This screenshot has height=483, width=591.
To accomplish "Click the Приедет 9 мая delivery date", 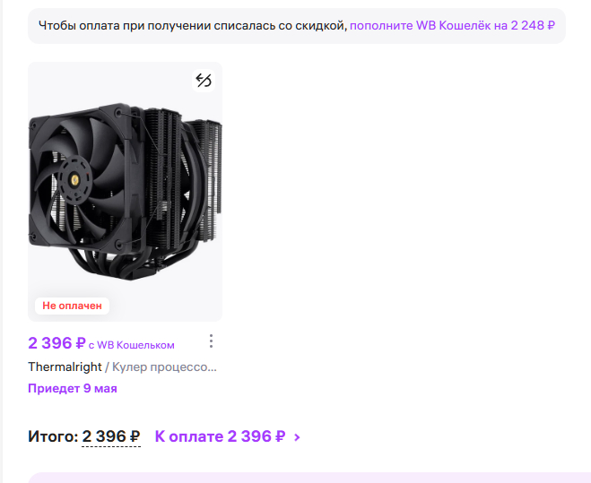I will (73, 388).
